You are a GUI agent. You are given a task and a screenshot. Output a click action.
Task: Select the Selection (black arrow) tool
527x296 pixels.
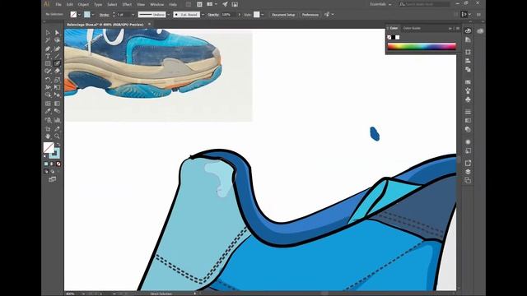[48, 33]
